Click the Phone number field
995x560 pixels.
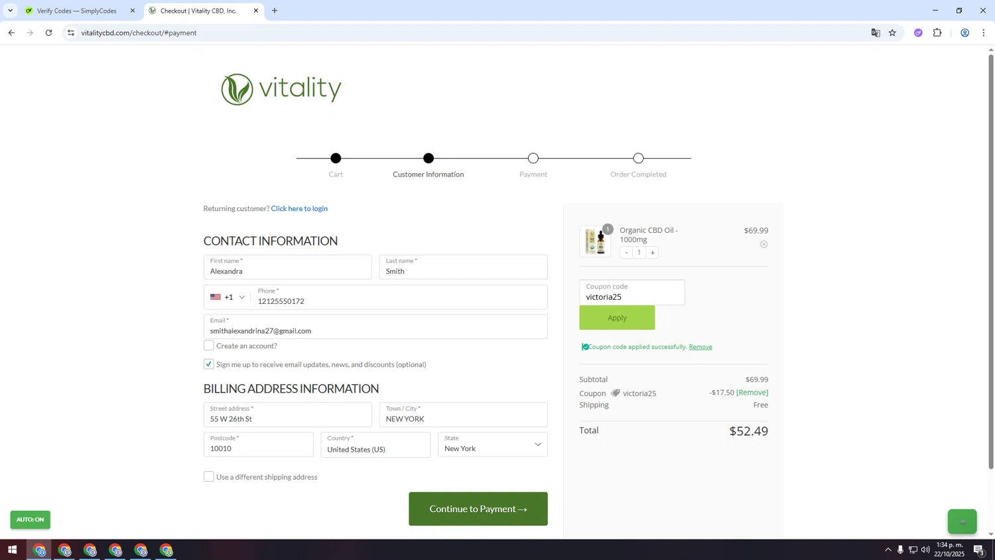(x=399, y=297)
